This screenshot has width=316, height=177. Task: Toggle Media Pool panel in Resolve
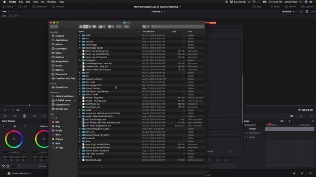(x=39, y=6)
